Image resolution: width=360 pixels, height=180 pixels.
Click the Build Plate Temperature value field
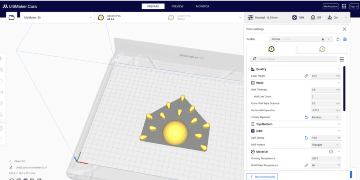coord(326,165)
